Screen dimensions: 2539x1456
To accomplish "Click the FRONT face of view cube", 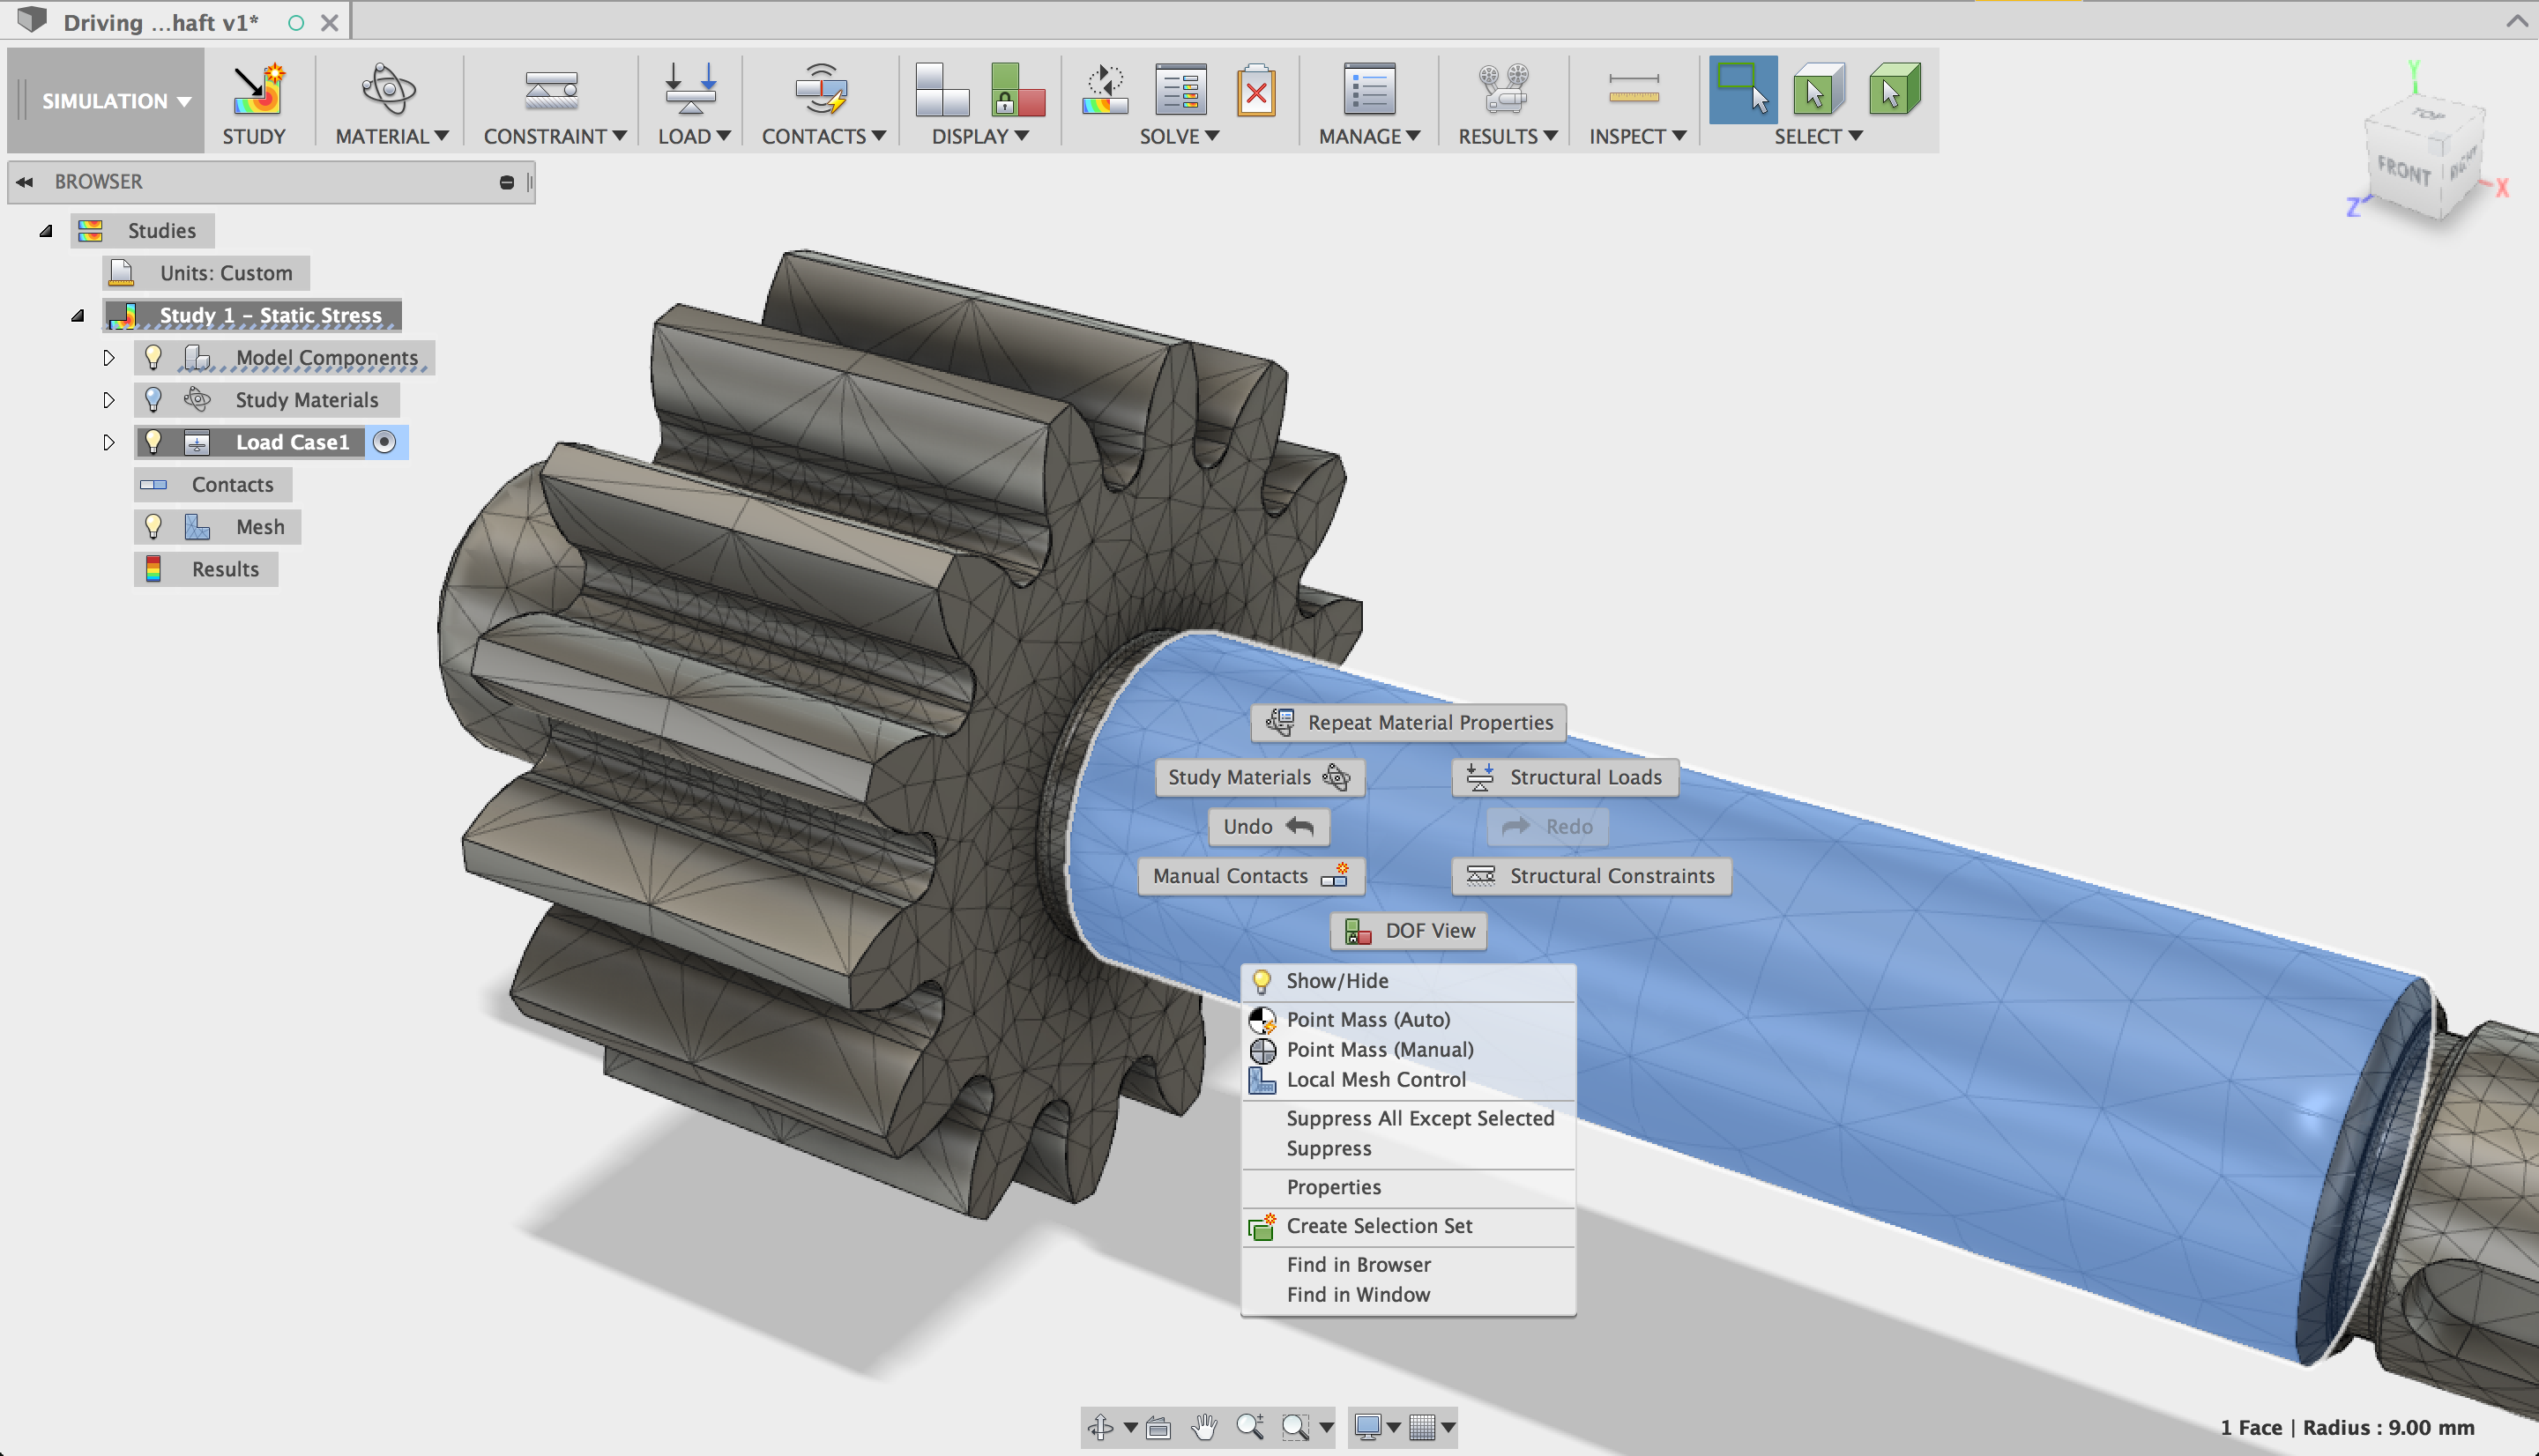I will coord(2403,172).
